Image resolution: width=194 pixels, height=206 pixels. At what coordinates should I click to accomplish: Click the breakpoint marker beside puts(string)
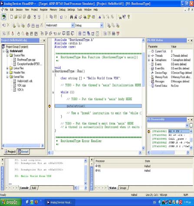coord(49,106)
